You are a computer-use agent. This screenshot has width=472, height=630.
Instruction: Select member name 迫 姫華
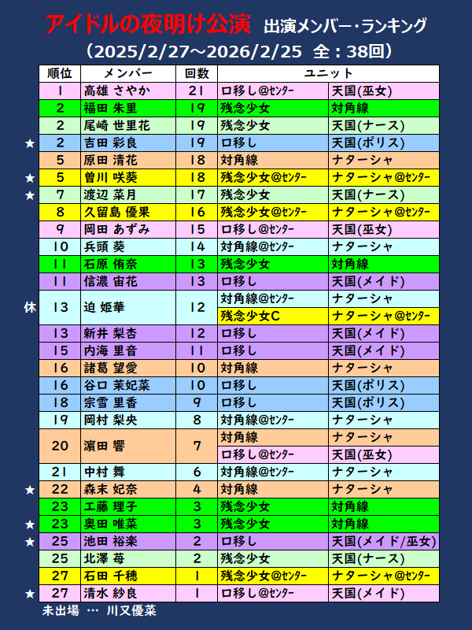click(x=105, y=307)
